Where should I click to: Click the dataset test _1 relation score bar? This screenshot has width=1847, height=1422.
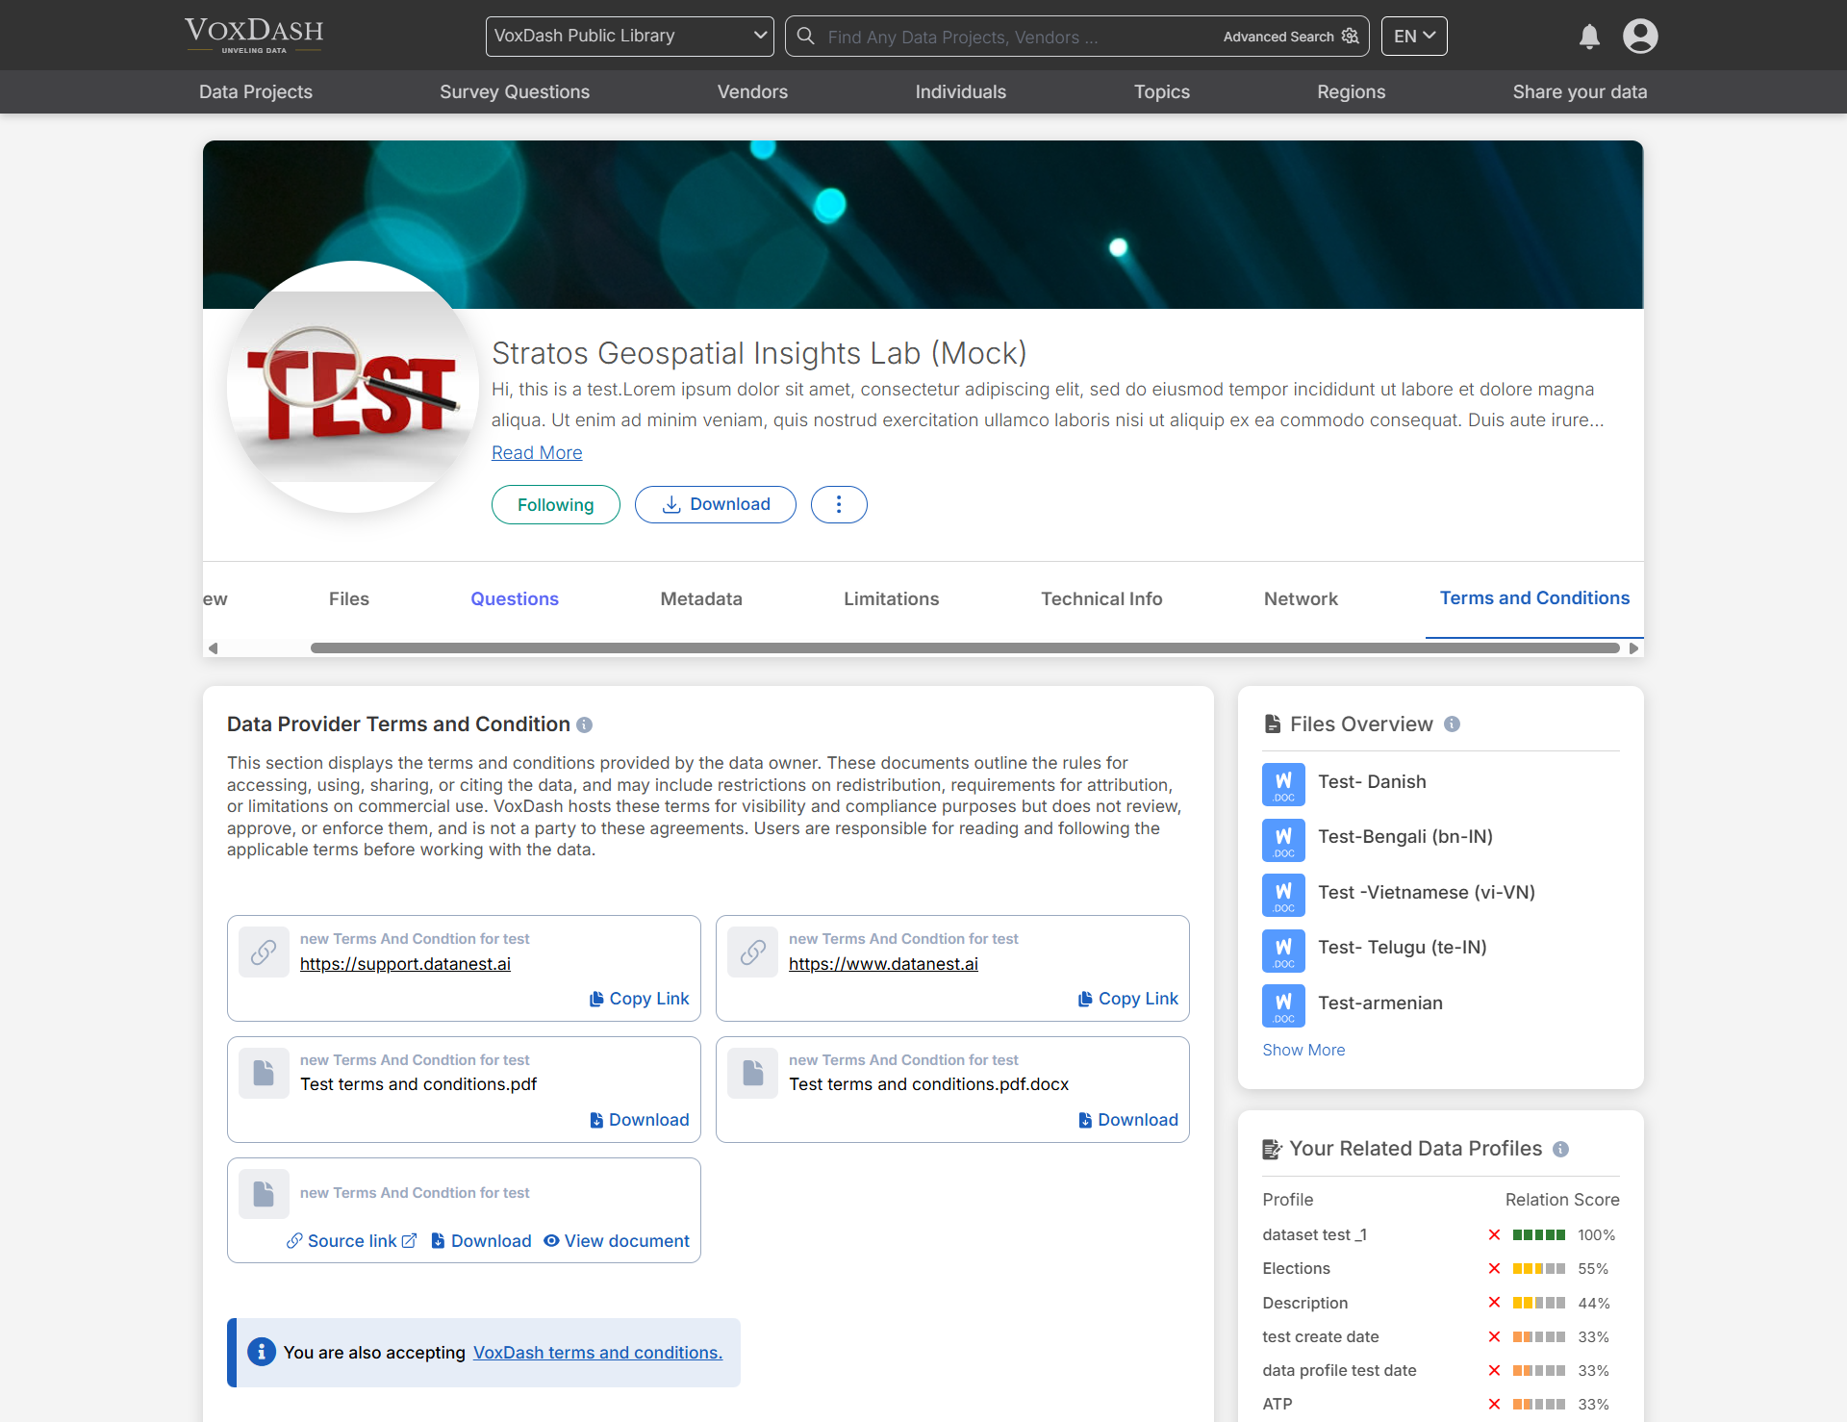pyautogui.click(x=1539, y=1234)
